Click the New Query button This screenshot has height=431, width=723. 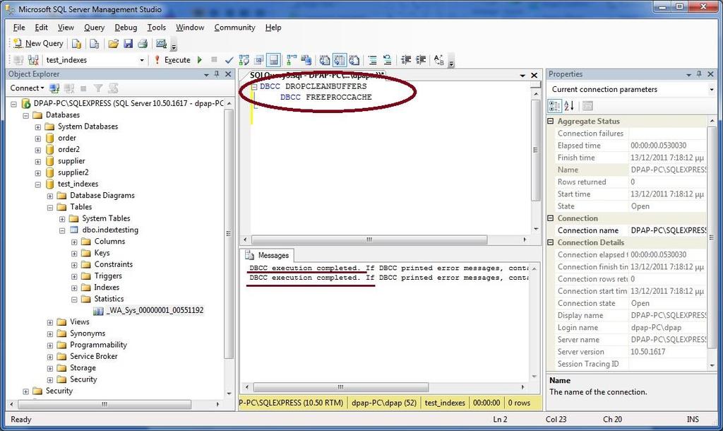[x=38, y=44]
